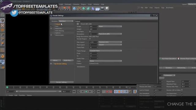Toggle the Use Animation checkbox
Image resolution: width=196 pixels, height=110 pixels.
click(155, 94)
